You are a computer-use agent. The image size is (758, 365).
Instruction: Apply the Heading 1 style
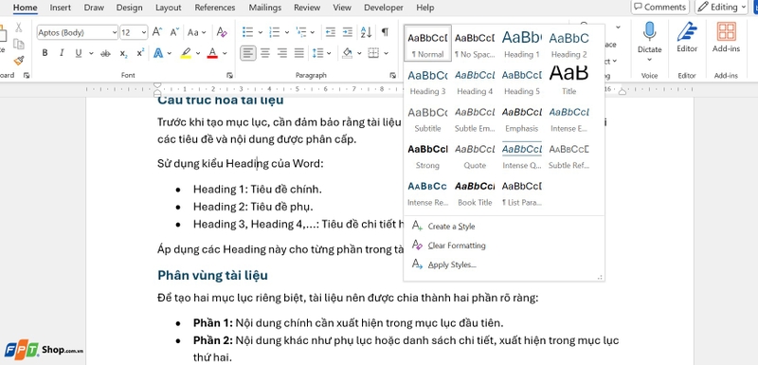pos(522,44)
